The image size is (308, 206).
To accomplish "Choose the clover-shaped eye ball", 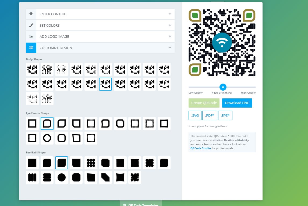I will 149,163.
